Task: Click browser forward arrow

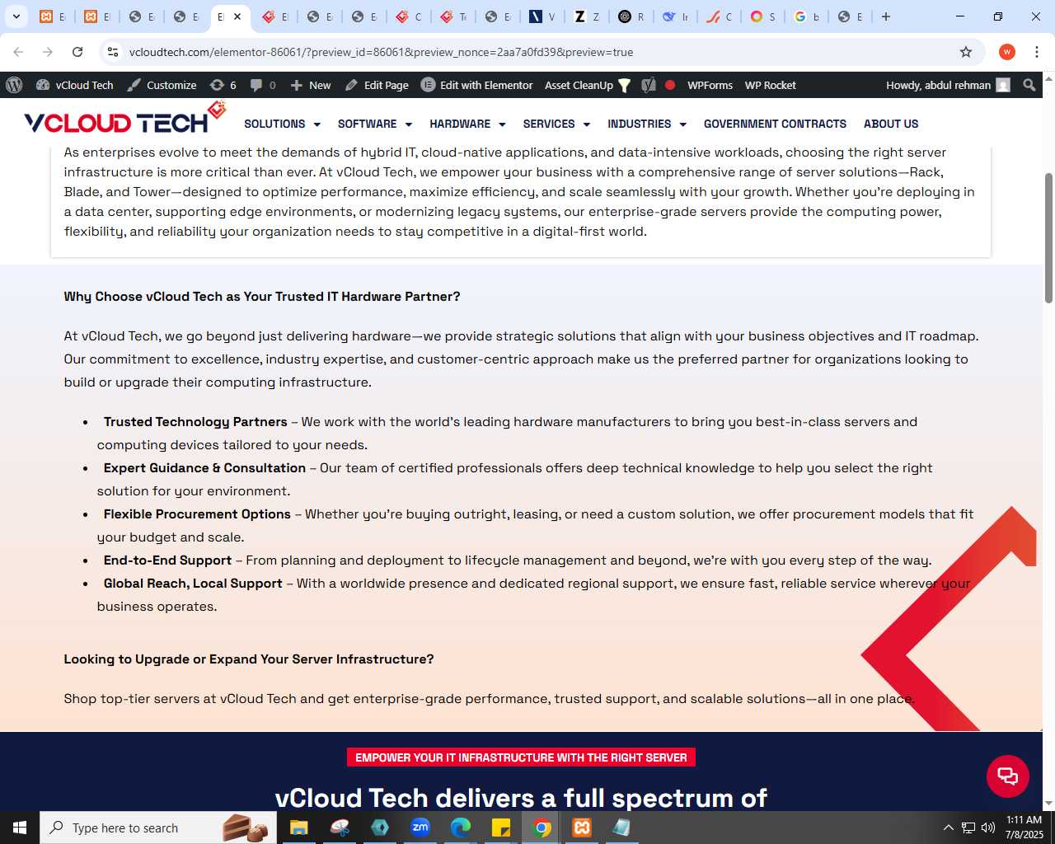Action: [48, 52]
